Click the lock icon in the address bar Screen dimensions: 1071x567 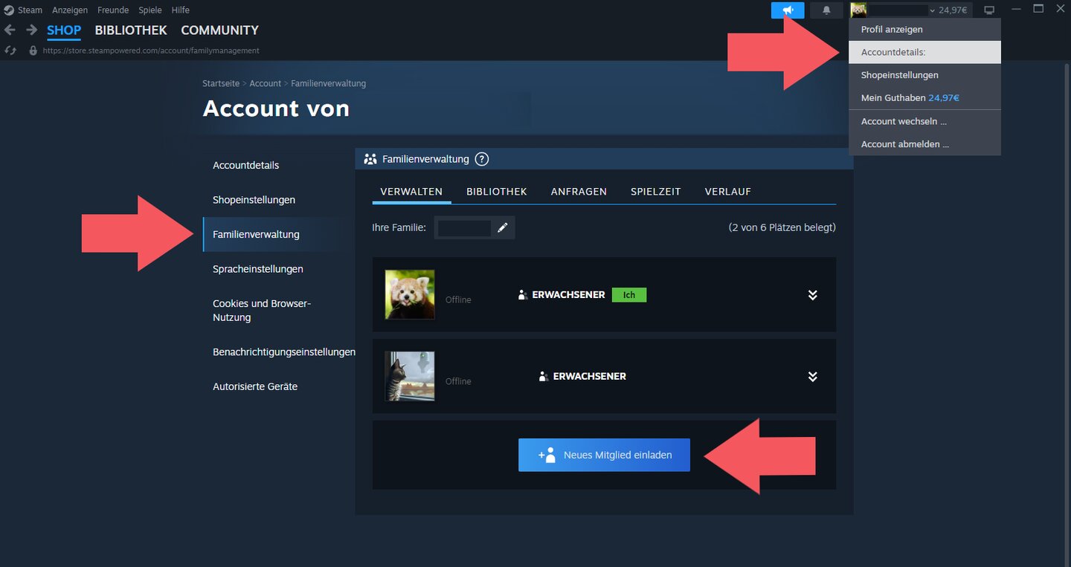click(x=33, y=50)
